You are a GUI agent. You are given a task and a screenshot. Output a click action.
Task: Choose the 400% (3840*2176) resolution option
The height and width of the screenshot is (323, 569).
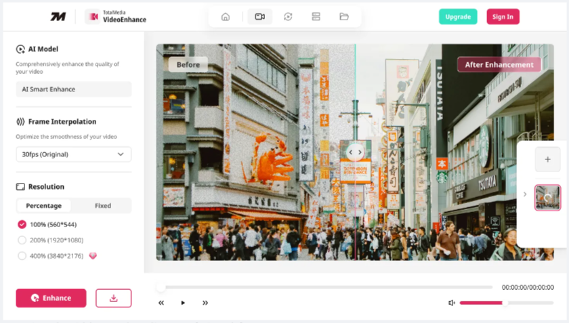(x=22, y=256)
